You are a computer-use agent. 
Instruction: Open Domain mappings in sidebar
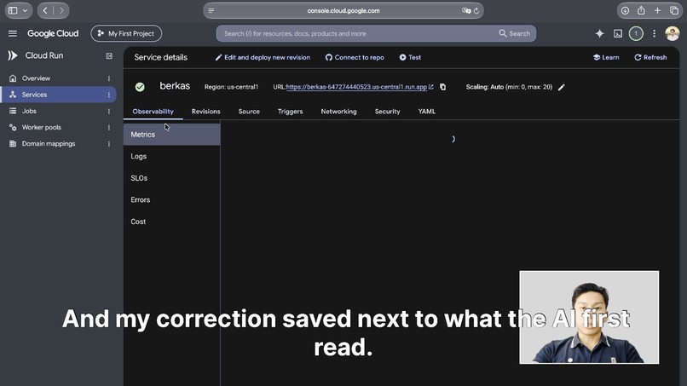tap(49, 144)
